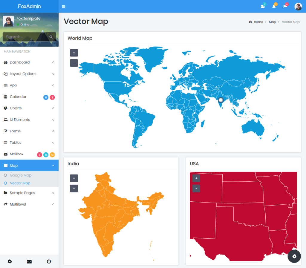Viewport: 306px width, 268px height.
Task: Expand the Dashboard menu chevron
Action: [x=53, y=62]
